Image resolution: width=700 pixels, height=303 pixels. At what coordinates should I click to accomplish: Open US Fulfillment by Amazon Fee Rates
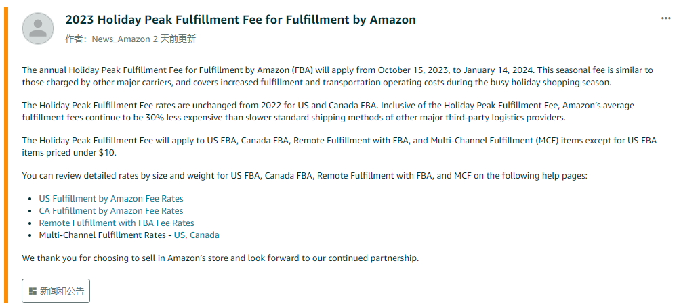click(x=110, y=199)
